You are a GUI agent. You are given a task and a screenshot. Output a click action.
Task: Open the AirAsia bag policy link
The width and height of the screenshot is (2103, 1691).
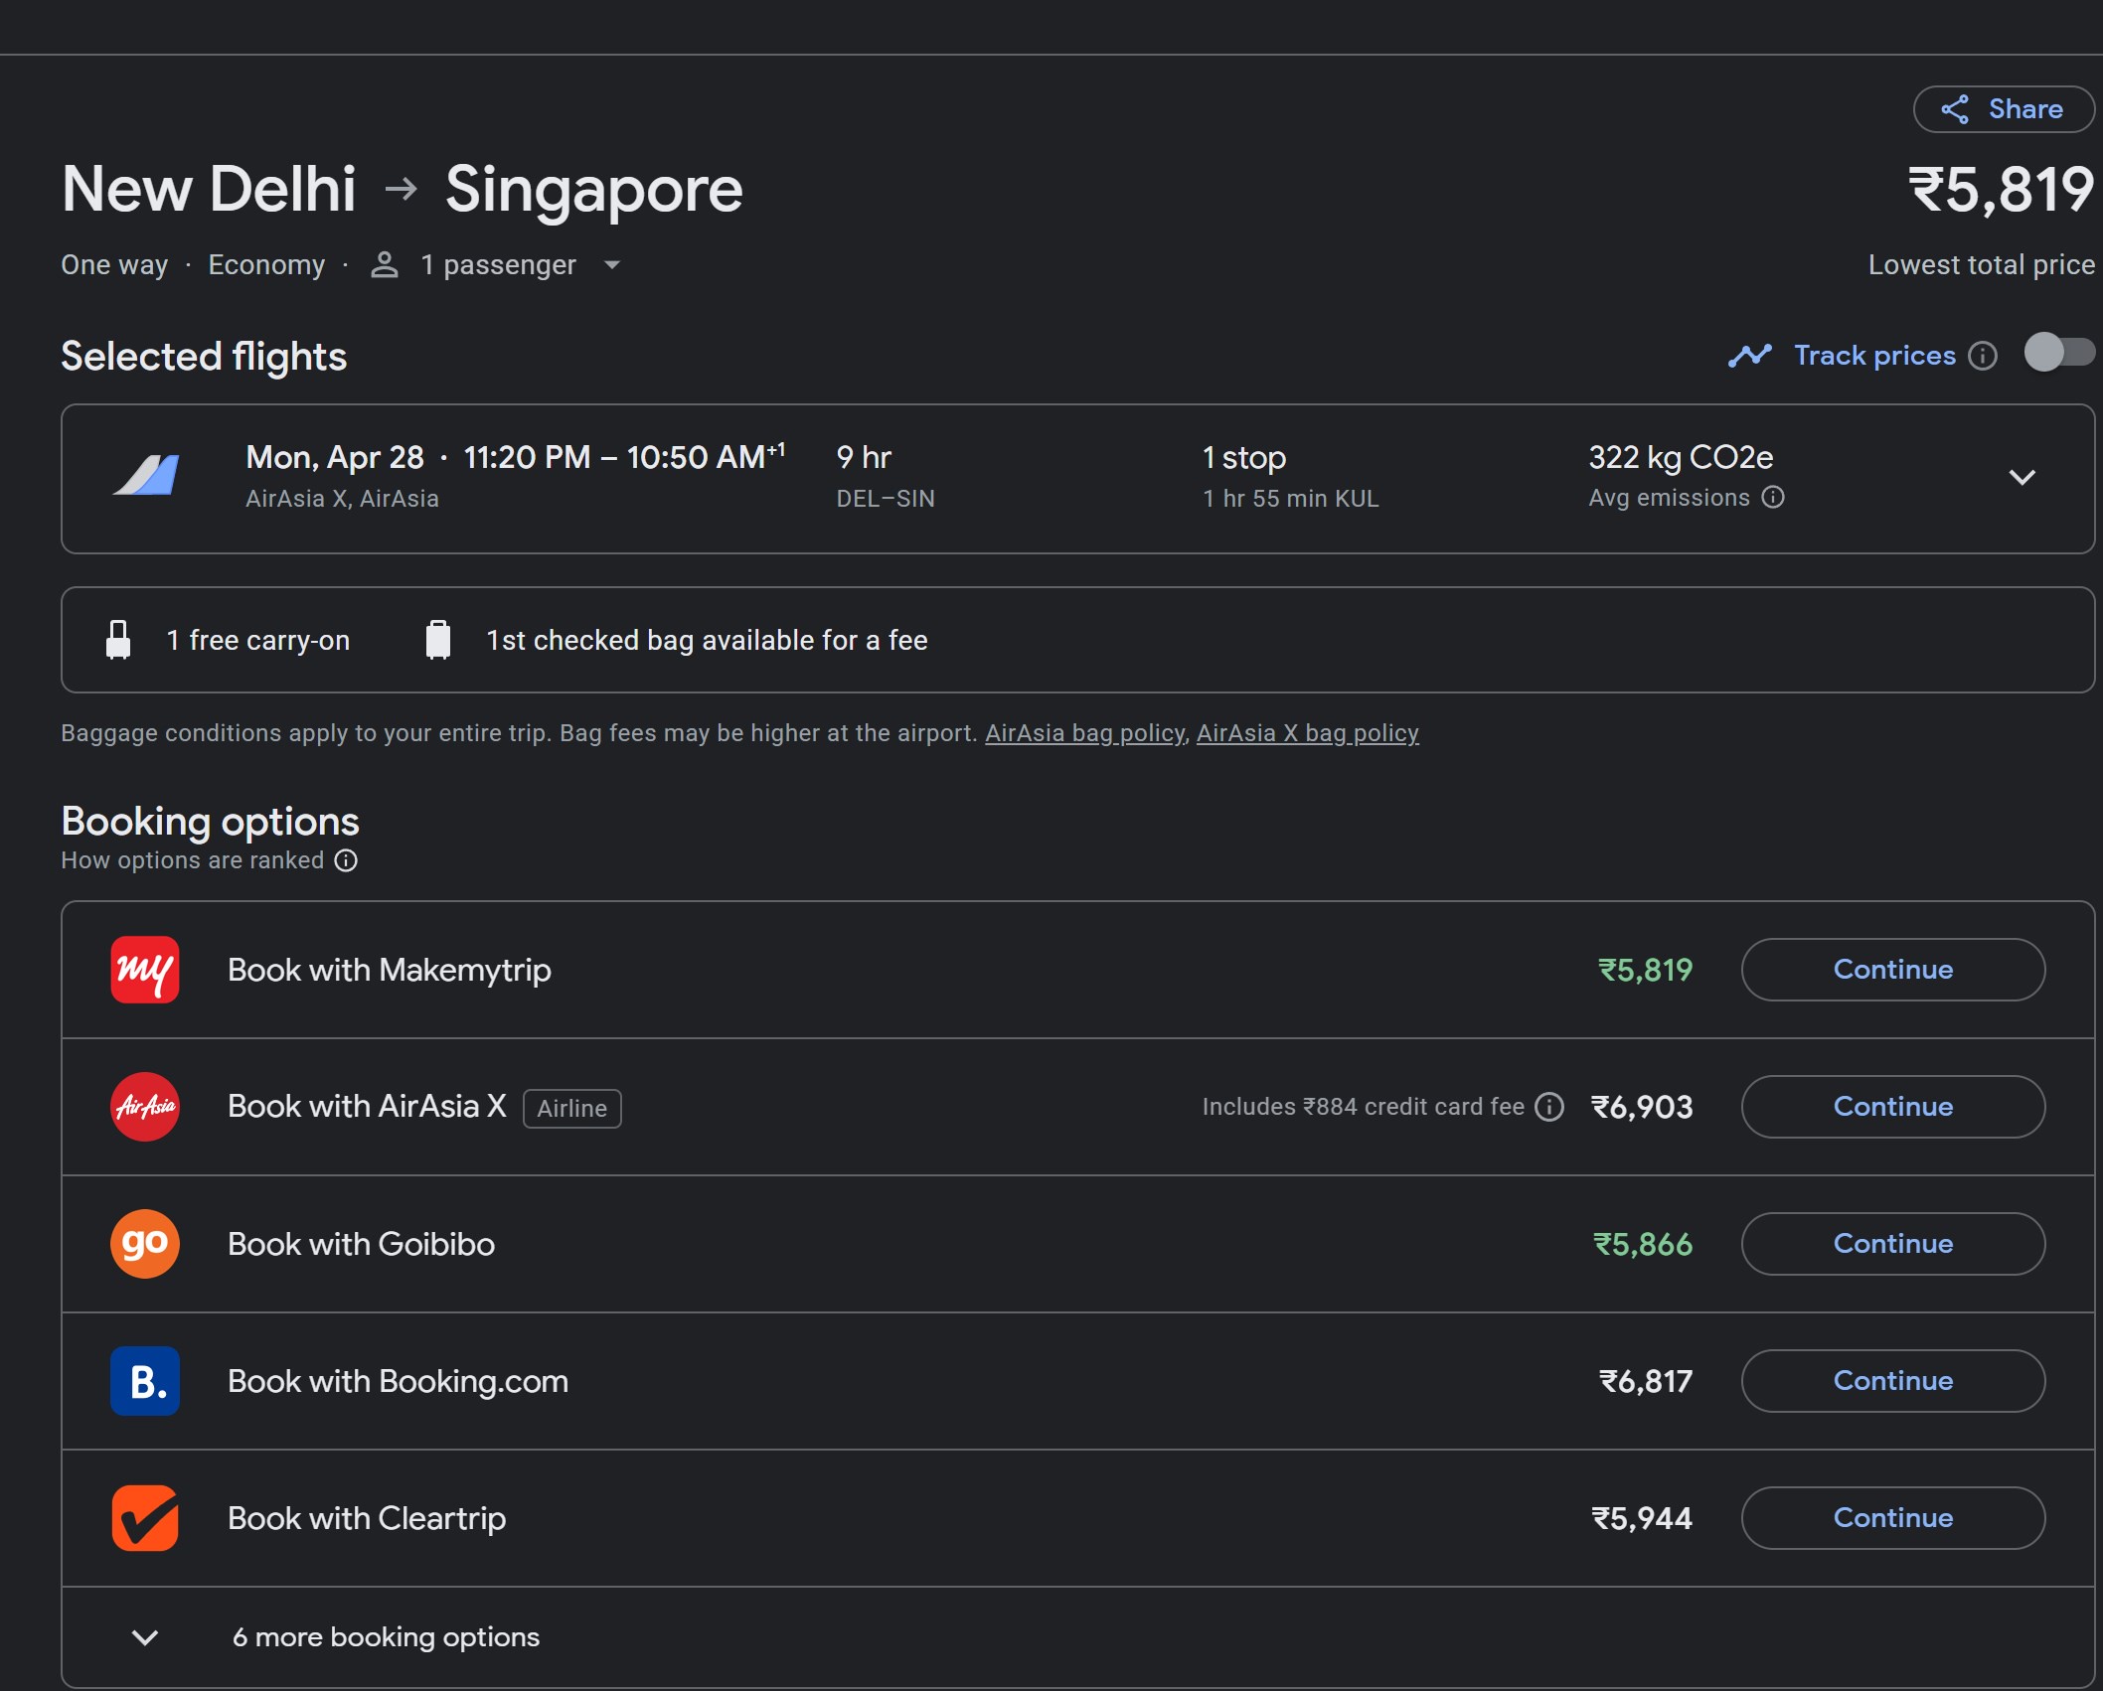[1085, 733]
